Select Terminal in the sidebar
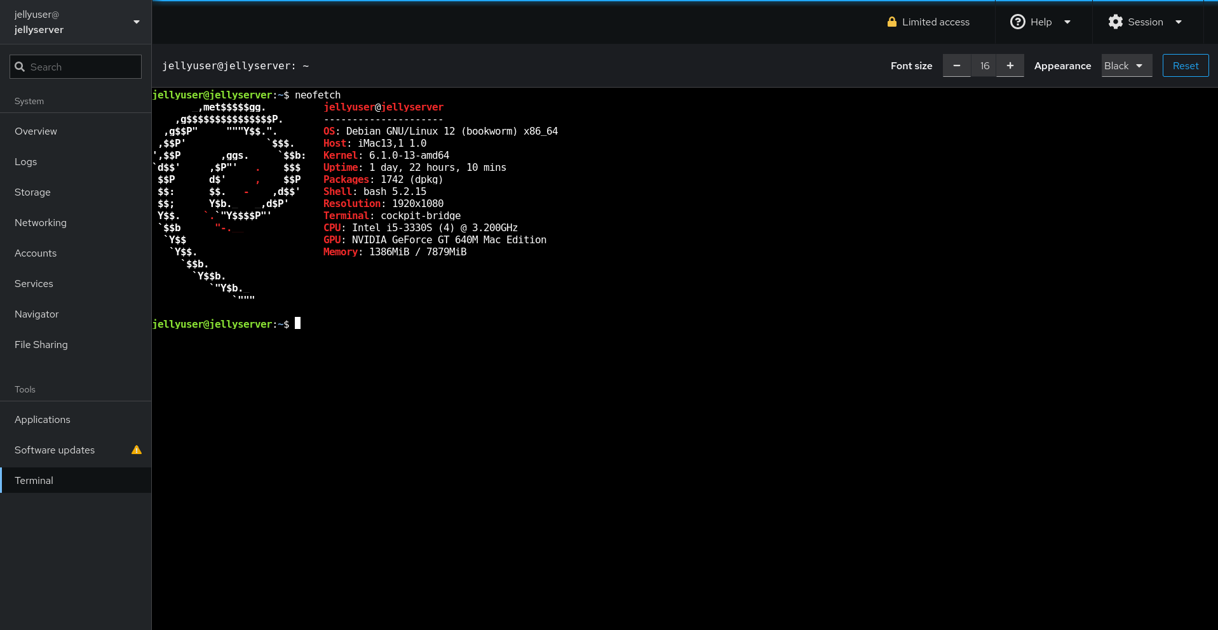The height and width of the screenshot is (630, 1218). point(76,481)
